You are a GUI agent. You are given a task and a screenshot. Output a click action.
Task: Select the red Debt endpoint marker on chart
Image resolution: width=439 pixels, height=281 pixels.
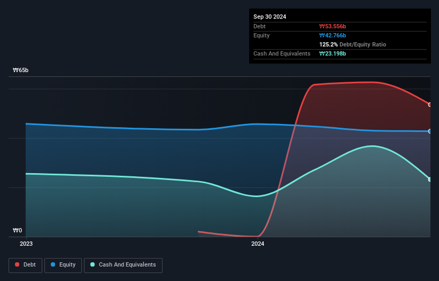(430, 105)
